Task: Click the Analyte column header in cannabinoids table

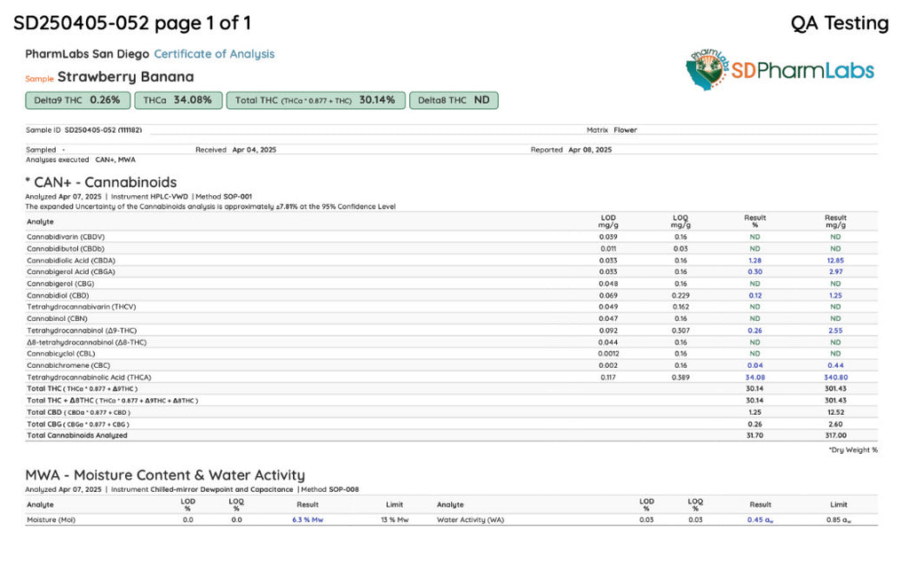Action: tap(40, 222)
